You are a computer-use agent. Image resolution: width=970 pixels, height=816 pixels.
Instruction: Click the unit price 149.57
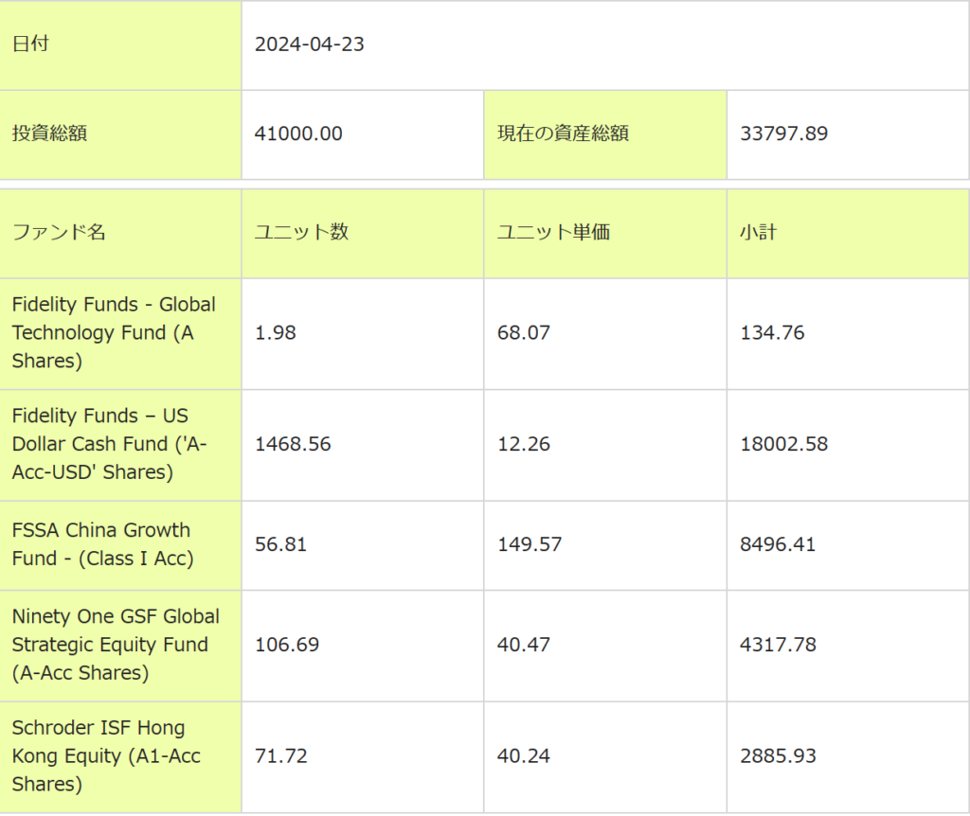click(x=530, y=544)
